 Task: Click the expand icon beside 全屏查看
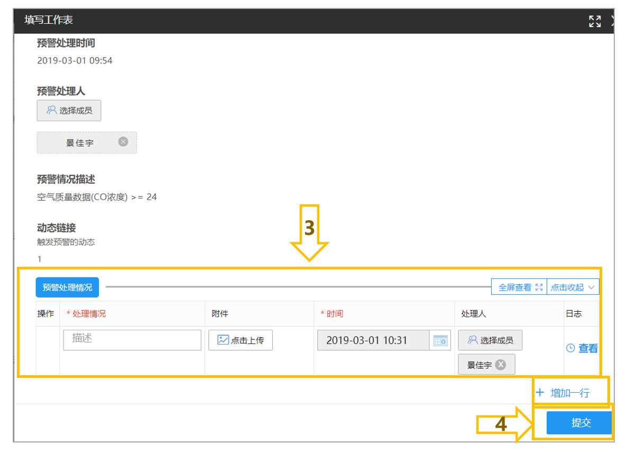click(539, 287)
